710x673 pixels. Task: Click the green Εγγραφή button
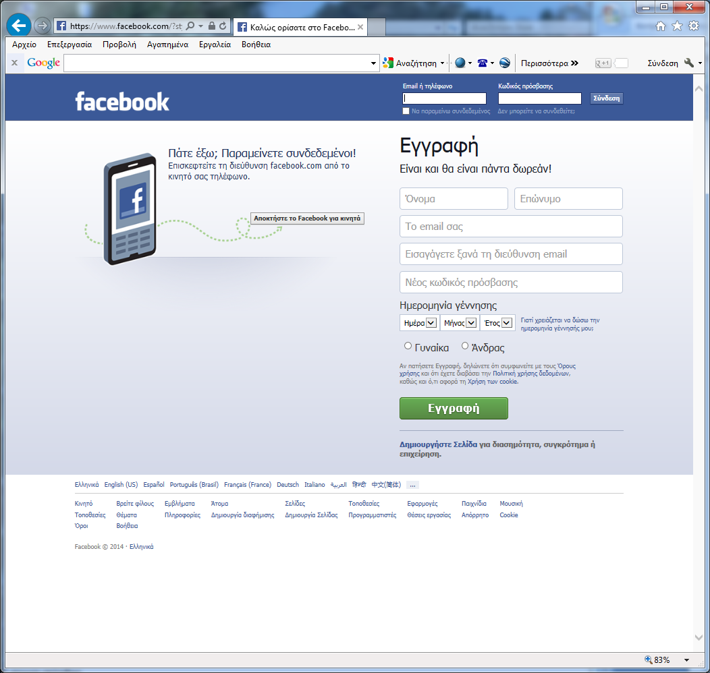tap(454, 408)
